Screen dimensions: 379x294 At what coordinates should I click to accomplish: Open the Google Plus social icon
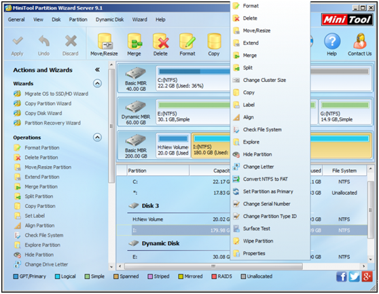(x=367, y=276)
